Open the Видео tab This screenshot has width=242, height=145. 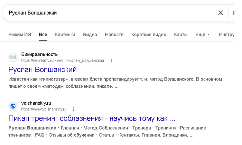[90, 35]
